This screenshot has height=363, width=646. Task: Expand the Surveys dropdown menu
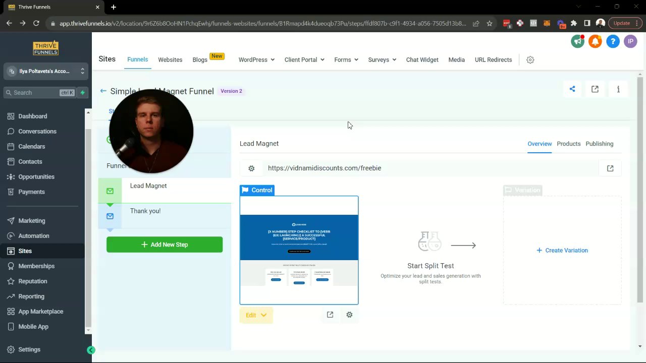point(382,59)
